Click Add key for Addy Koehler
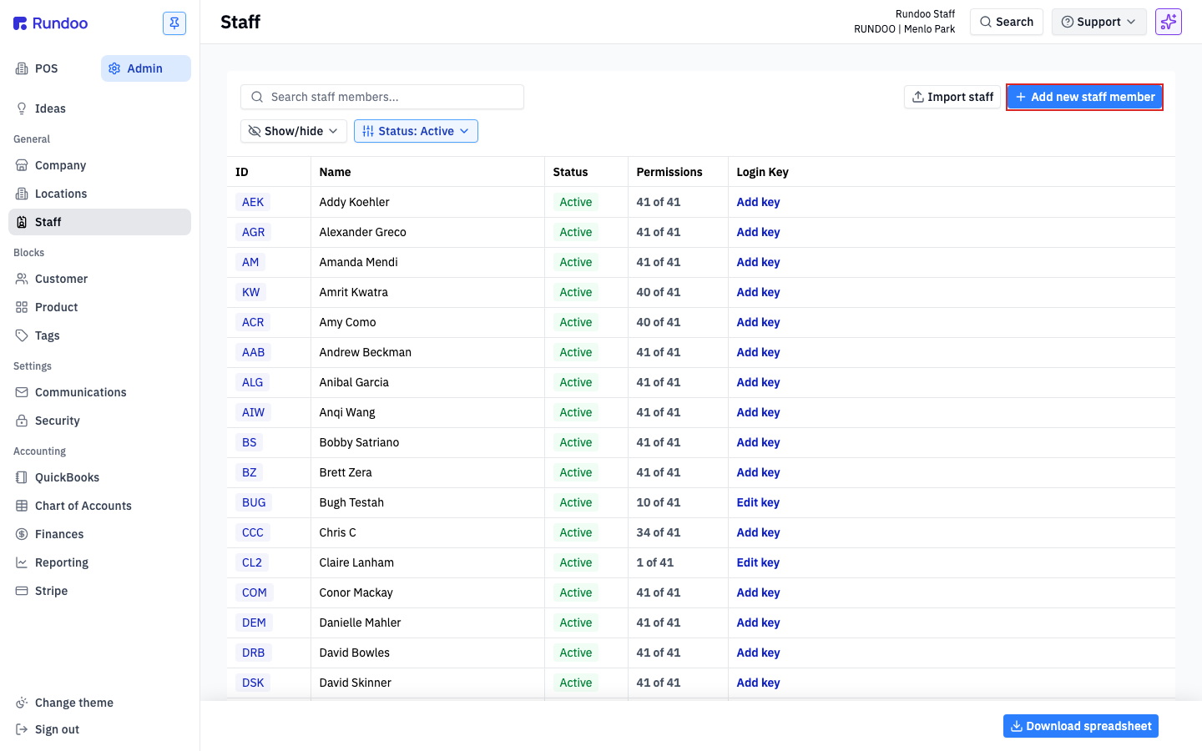1202x751 pixels. click(758, 202)
